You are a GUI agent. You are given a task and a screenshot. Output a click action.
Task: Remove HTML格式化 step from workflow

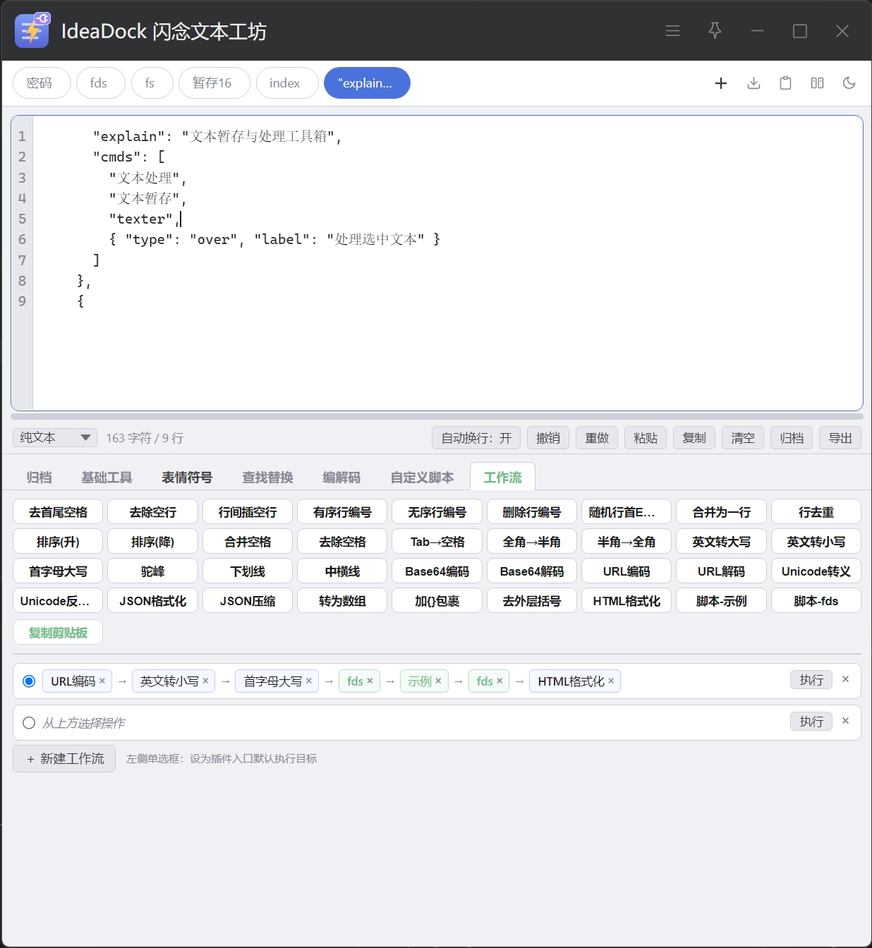[x=611, y=681]
